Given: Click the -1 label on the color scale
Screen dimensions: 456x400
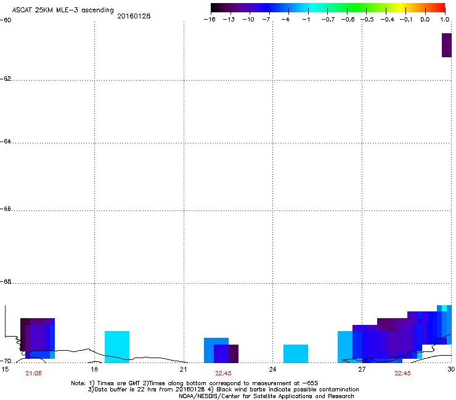Looking at the screenshot, I should pos(306,20).
